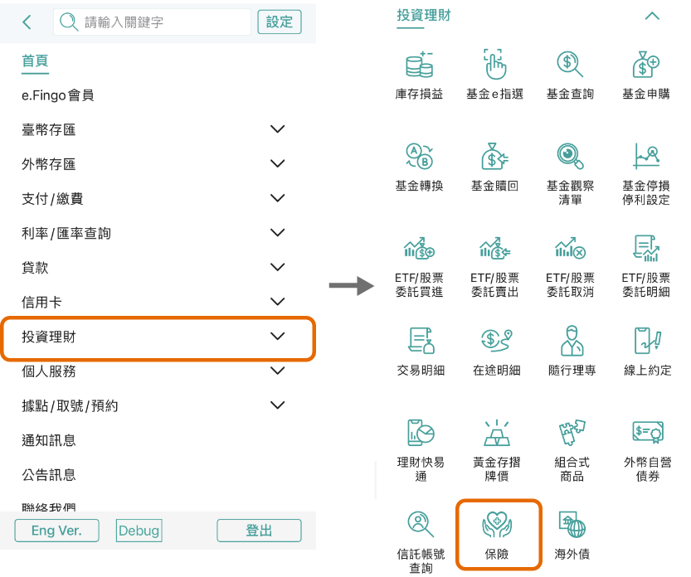Click the magnifier search icon

[69, 22]
